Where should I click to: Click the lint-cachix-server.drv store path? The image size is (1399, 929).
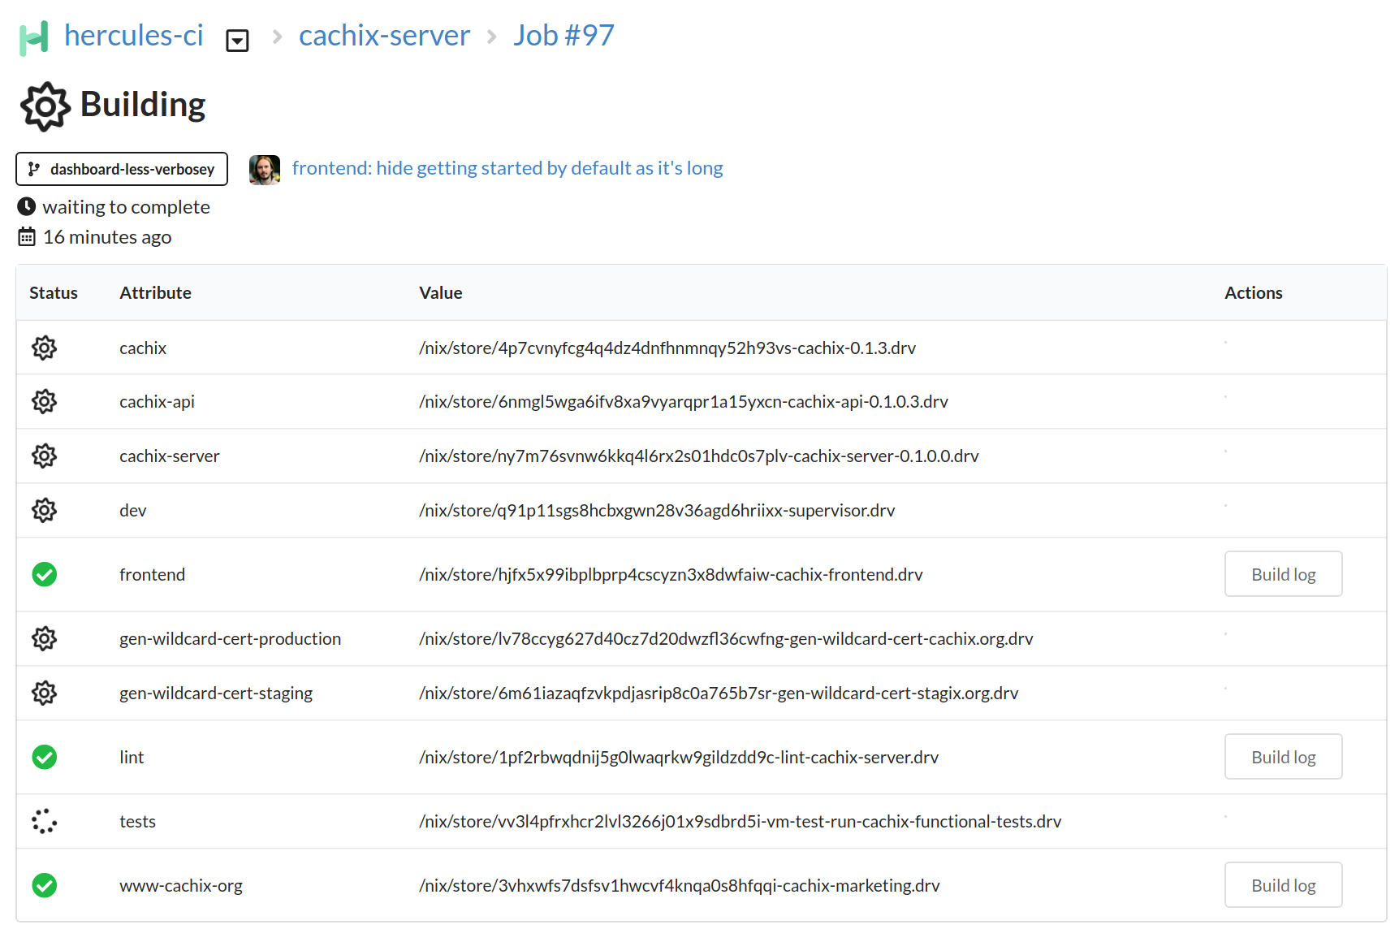point(679,757)
